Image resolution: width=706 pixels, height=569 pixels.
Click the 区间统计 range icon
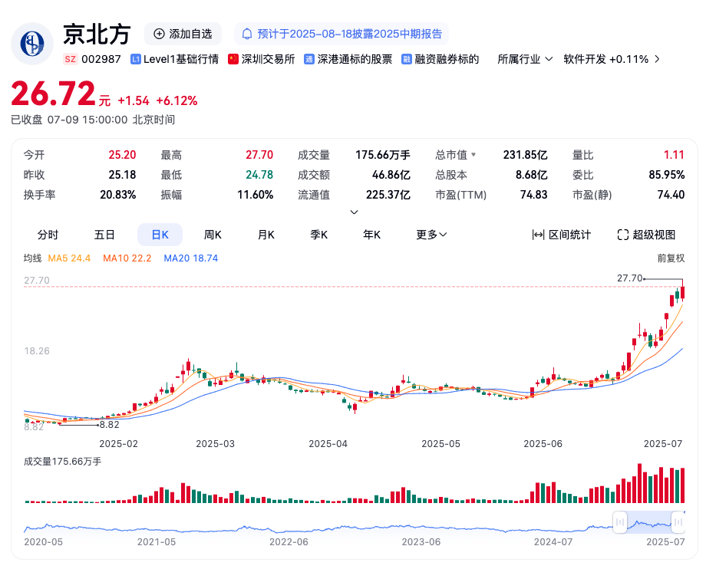pyautogui.click(x=538, y=235)
